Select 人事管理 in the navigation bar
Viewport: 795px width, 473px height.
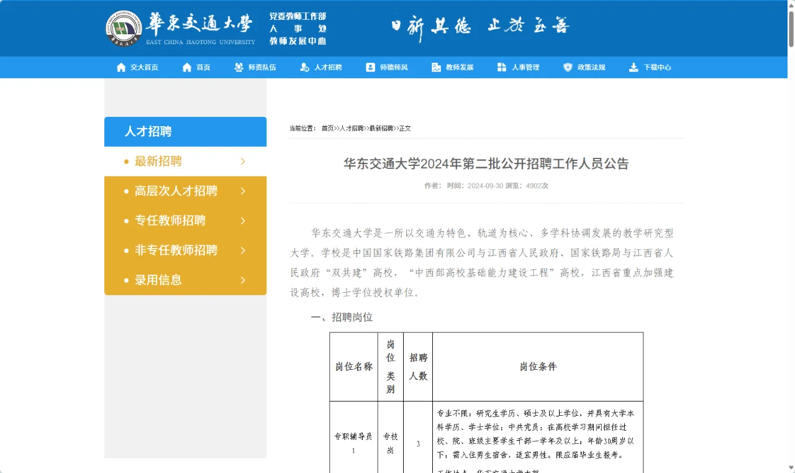(525, 67)
